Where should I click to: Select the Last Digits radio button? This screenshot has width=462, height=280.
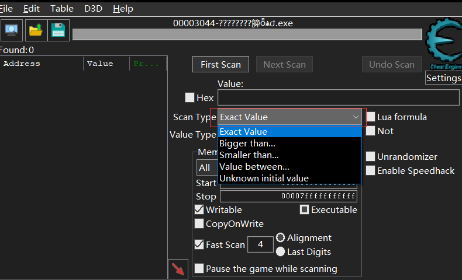click(x=281, y=251)
